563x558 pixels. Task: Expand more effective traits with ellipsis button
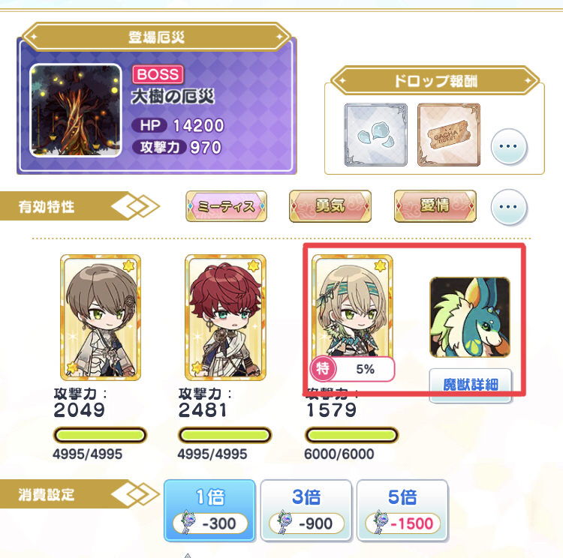click(x=509, y=207)
